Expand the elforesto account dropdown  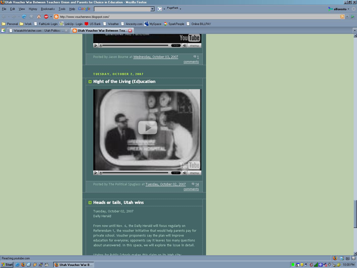coord(348,9)
